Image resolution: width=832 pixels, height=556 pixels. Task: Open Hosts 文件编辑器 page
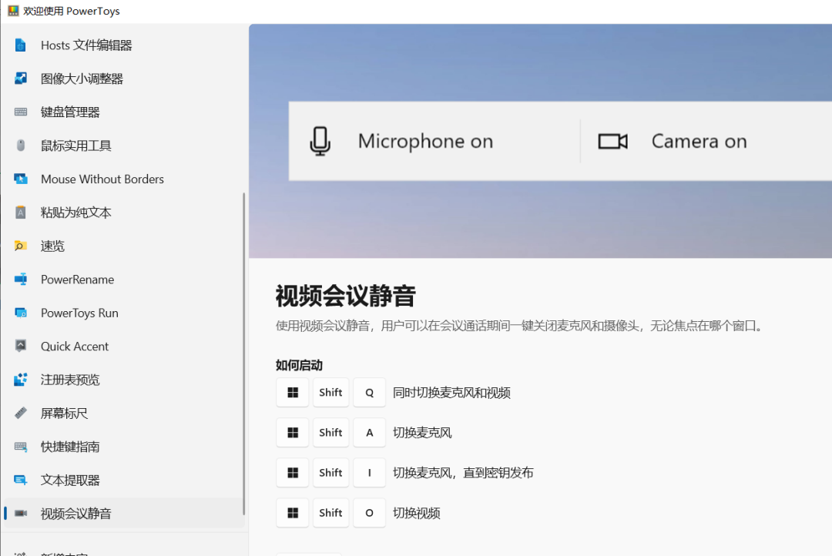click(x=123, y=45)
